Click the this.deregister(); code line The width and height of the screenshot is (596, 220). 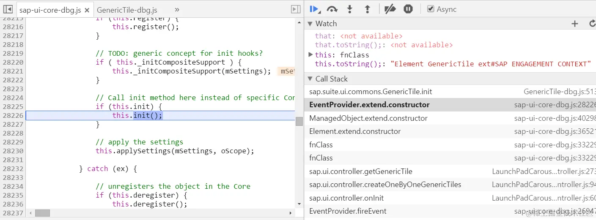150,204
